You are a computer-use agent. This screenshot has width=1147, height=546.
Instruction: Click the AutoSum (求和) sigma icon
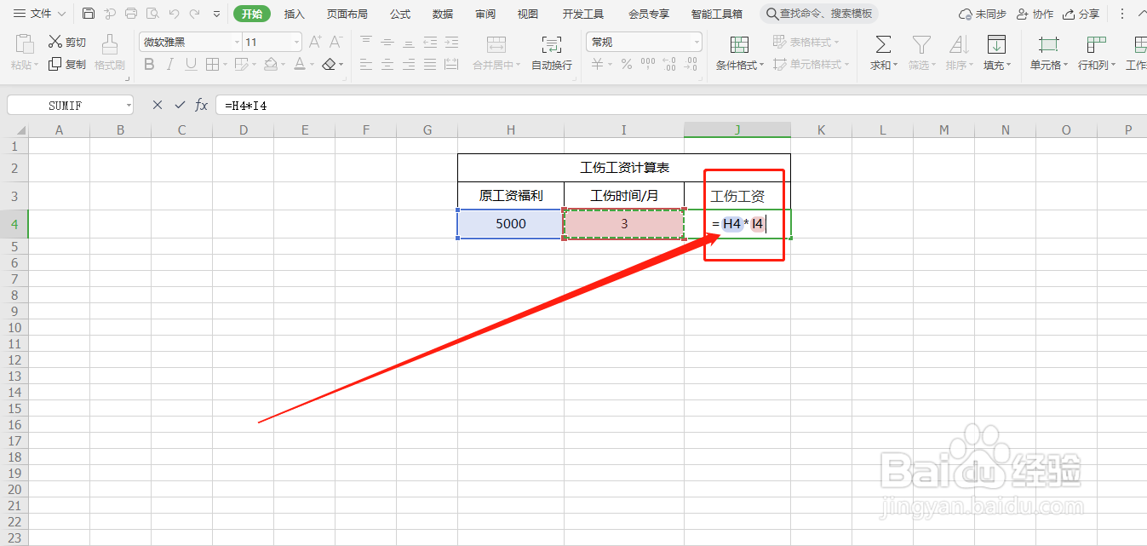[x=884, y=44]
